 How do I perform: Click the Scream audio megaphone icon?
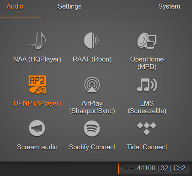[x=37, y=128]
